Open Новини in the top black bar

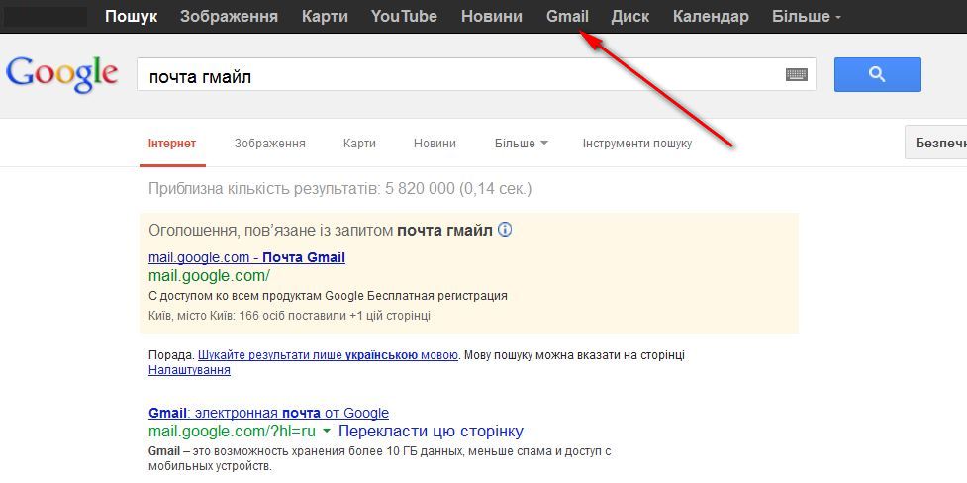point(492,17)
